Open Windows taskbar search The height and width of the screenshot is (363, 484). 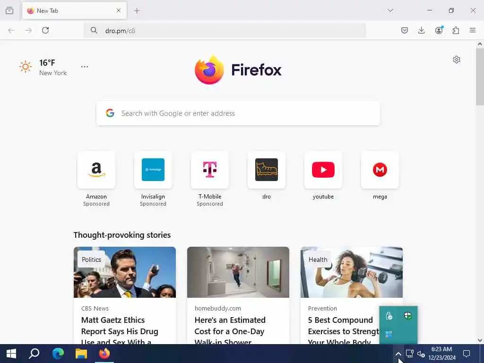point(34,354)
